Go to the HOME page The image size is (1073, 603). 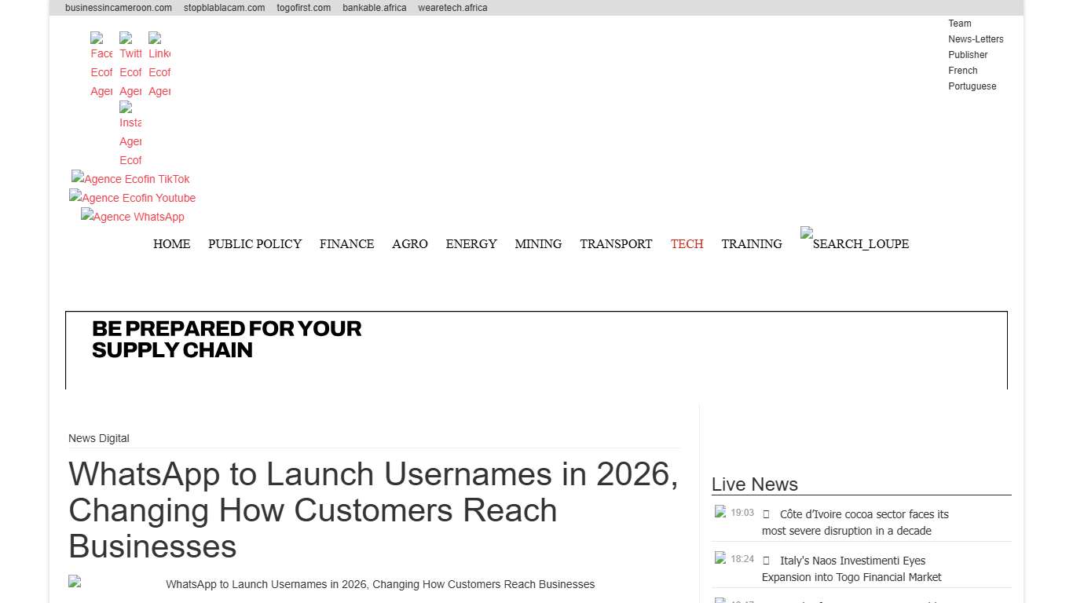click(x=171, y=244)
